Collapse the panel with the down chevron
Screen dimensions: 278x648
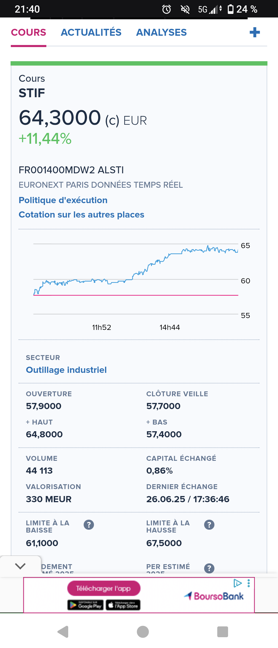(x=20, y=566)
